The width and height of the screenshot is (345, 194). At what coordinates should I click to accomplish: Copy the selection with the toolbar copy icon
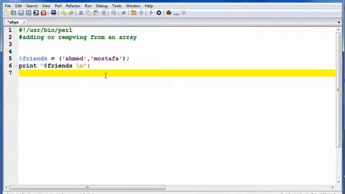click(x=88, y=13)
